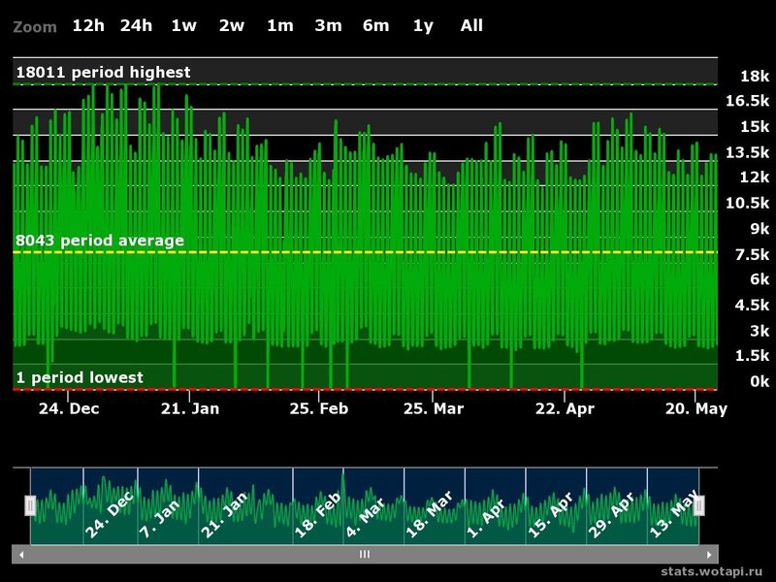Select the 1m zoom option

278,26
